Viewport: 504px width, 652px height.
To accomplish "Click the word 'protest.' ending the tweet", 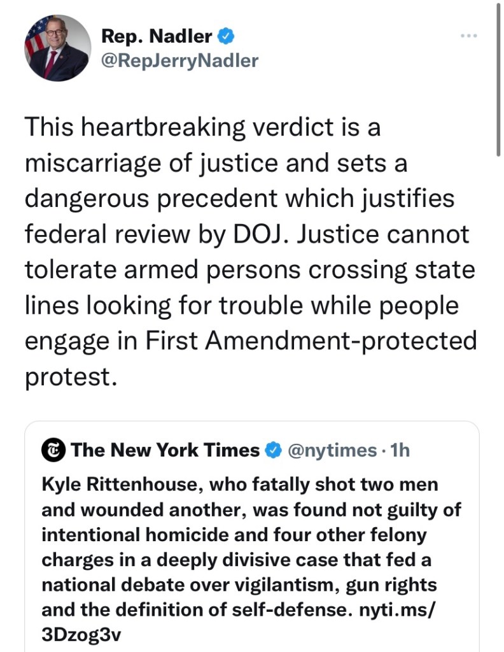I will [x=71, y=377].
